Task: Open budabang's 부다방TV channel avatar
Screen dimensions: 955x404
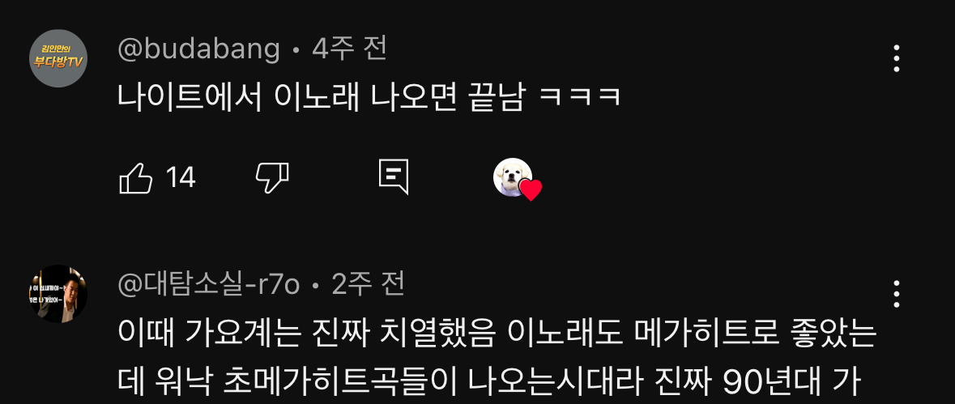Action: click(58, 58)
